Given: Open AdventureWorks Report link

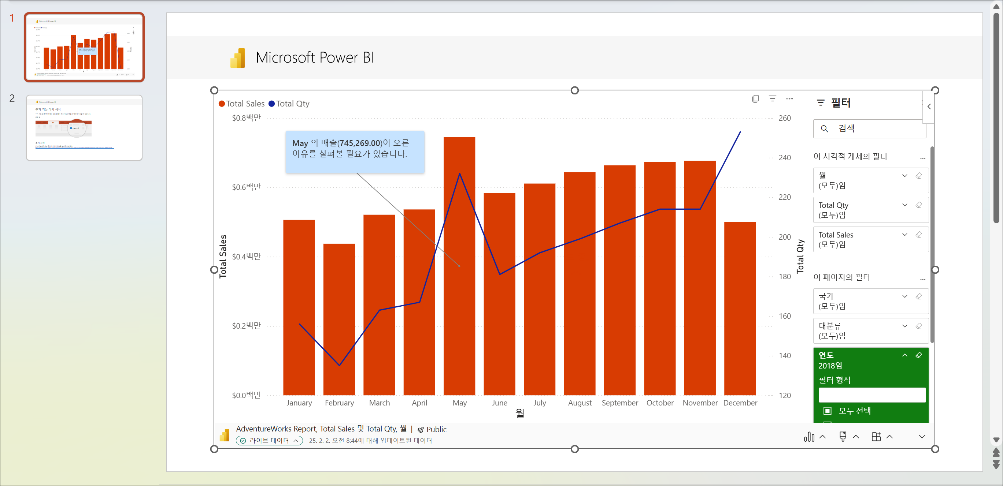Looking at the screenshot, I should pyautogui.click(x=321, y=429).
